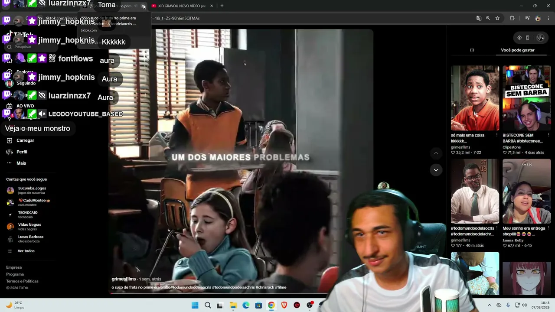Open followed account Vidas Negras
Image resolution: width=555 pixels, height=312 pixels.
pyautogui.click(x=24, y=227)
